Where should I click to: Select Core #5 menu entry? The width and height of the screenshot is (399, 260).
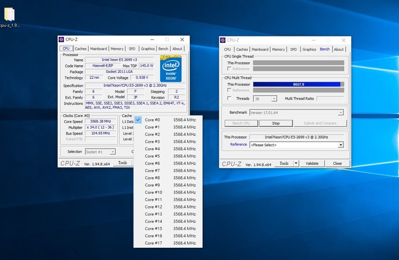point(168,156)
